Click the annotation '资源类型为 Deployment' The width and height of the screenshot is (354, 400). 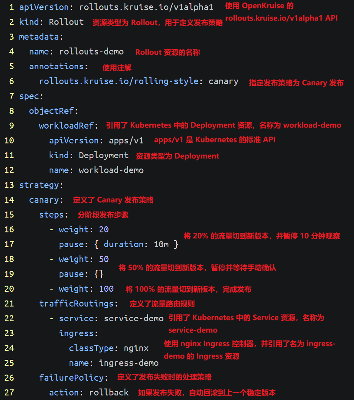point(177,156)
